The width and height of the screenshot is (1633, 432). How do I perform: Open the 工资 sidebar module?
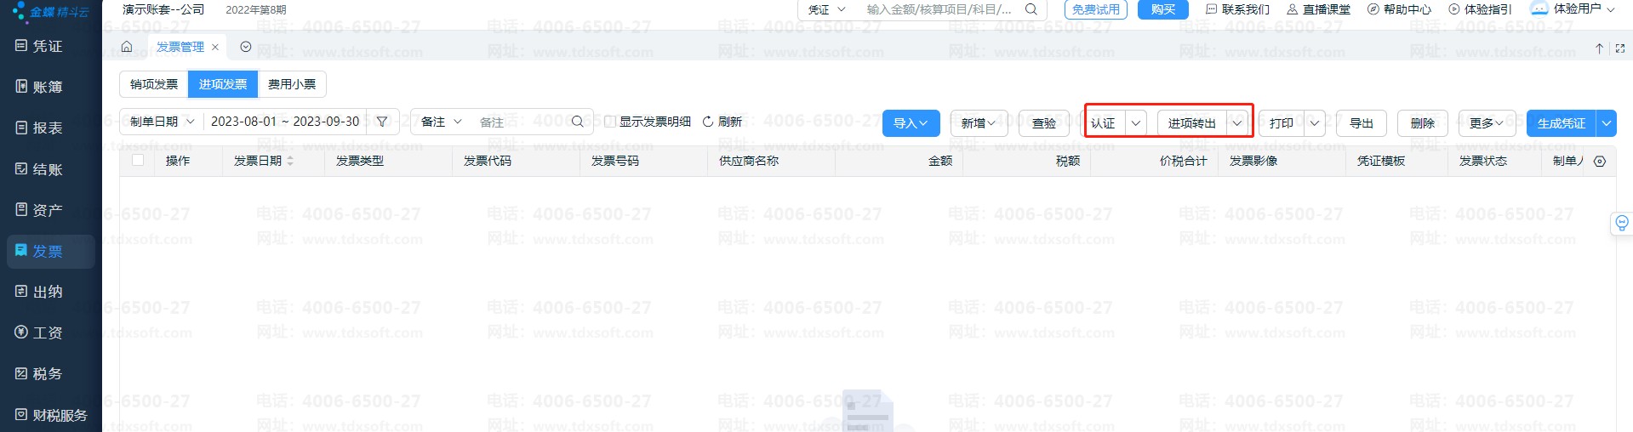coord(39,333)
